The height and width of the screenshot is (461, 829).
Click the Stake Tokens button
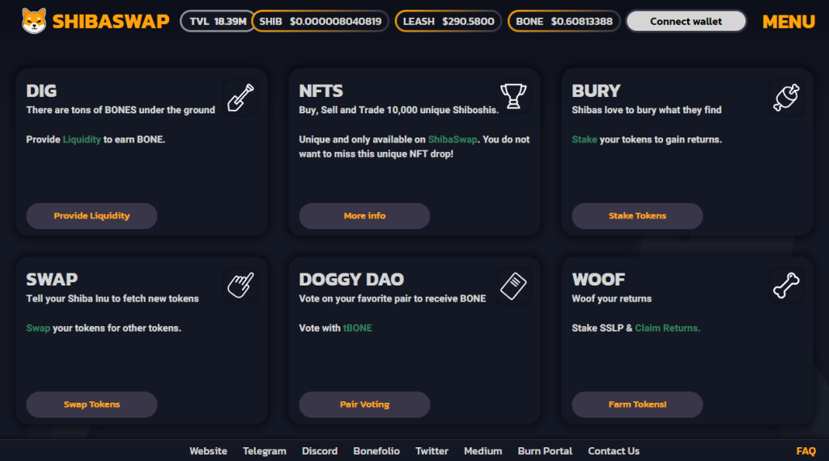[x=637, y=216]
